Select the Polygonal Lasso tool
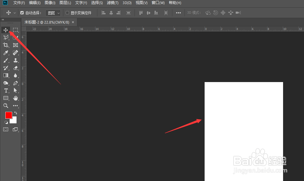Viewport: 304px width, 181px height. tap(6, 37)
